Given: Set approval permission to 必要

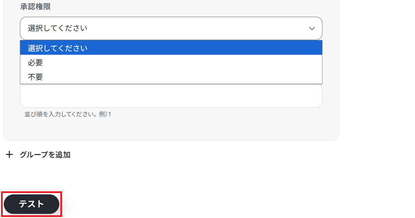Looking at the screenshot, I should [35, 63].
